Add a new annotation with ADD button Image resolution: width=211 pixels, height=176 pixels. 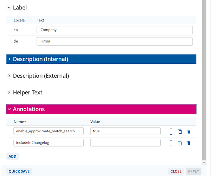(x=12, y=156)
